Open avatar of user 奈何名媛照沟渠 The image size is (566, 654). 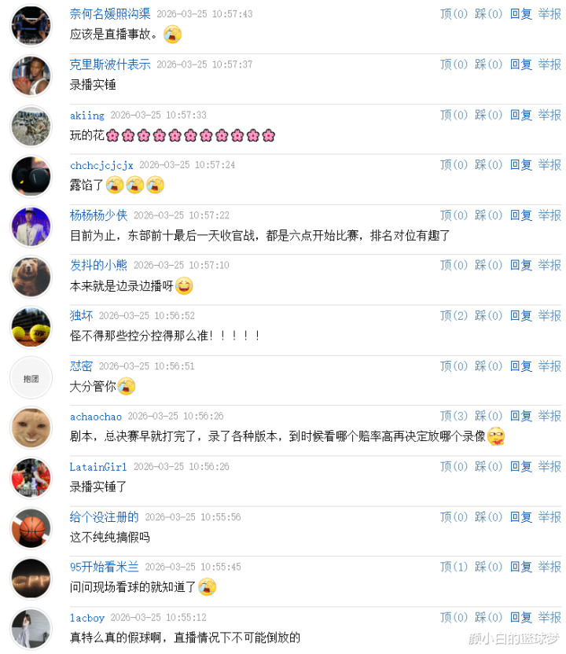tap(31, 26)
